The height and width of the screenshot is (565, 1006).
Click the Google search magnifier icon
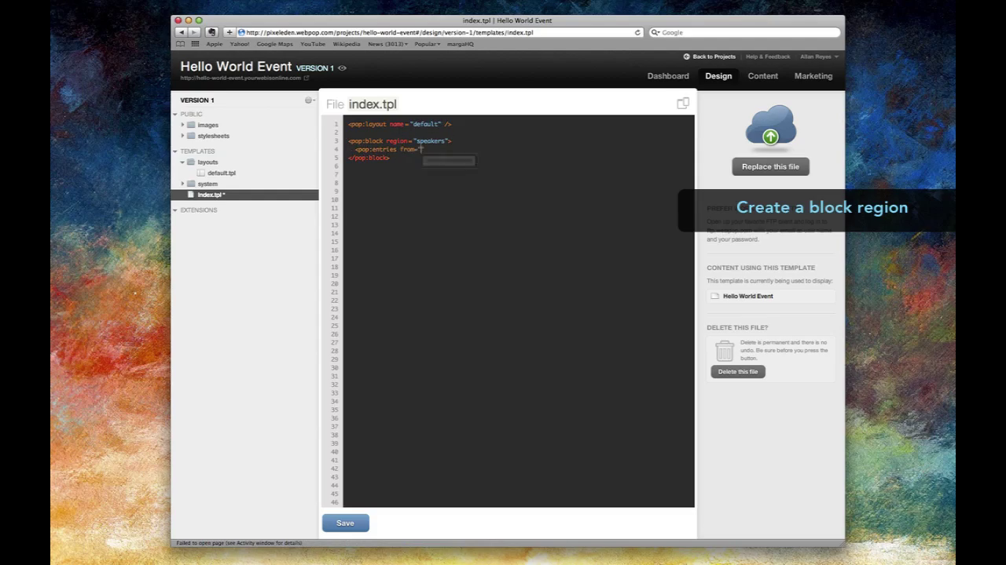point(655,32)
